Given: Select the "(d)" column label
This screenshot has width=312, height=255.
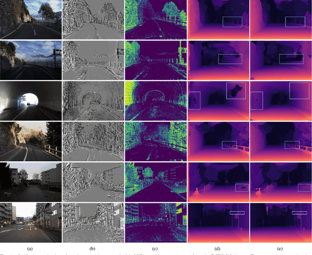Looking at the screenshot, I should tap(218, 248).
